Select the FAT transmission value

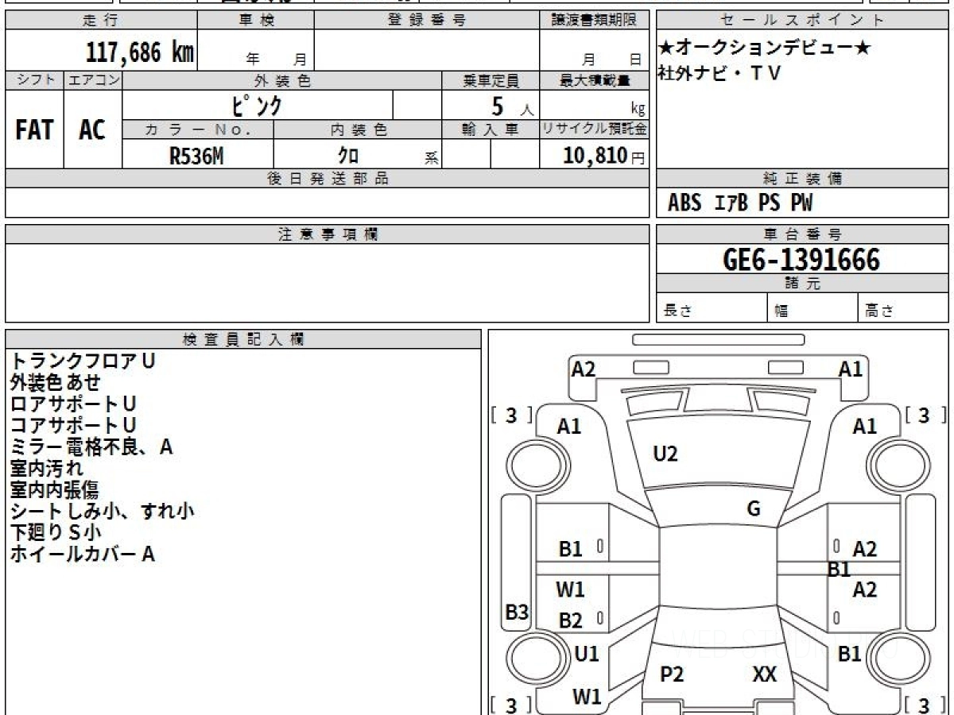click(x=34, y=129)
